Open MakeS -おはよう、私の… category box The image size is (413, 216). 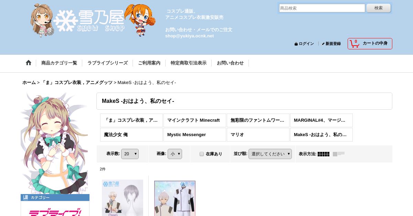321,135
